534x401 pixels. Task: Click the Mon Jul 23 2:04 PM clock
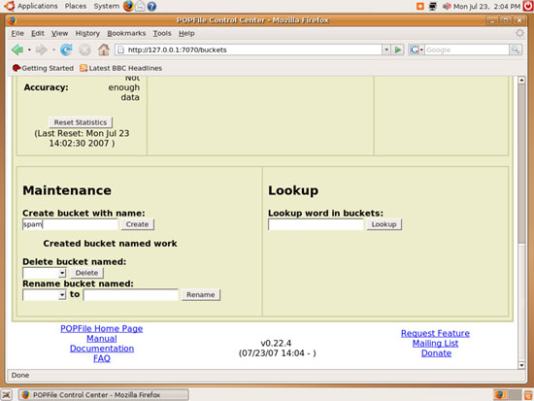pos(486,6)
